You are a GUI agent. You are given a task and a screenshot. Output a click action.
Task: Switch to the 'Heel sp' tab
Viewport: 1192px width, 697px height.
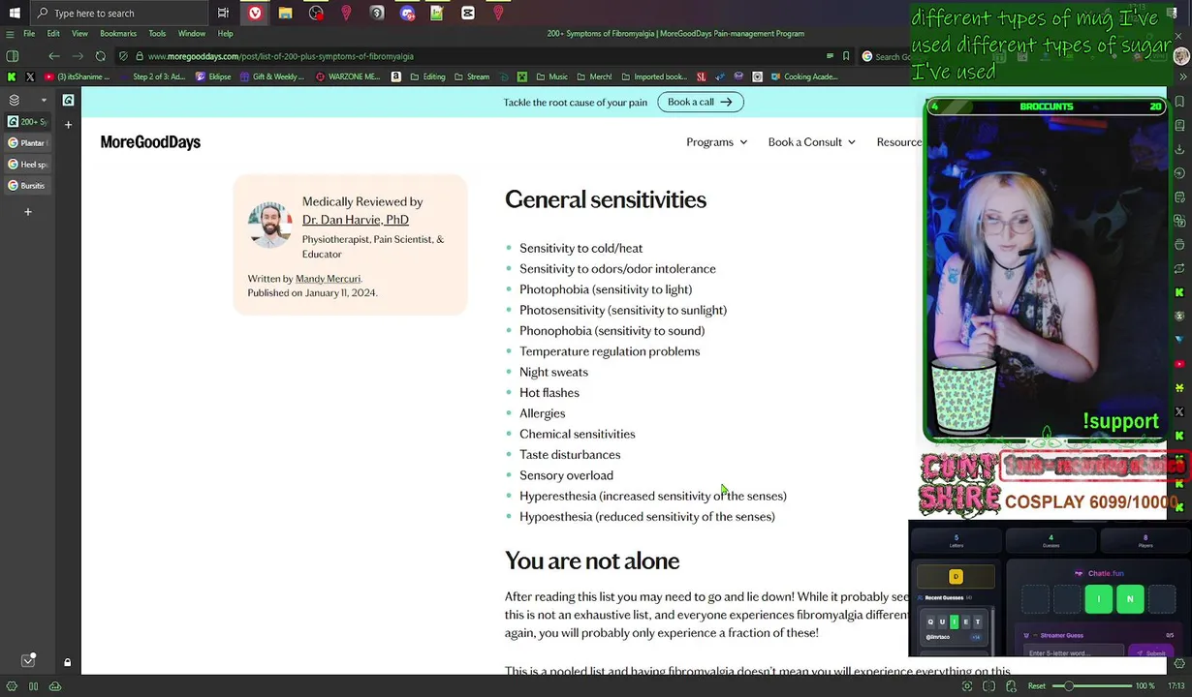point(27,165)
